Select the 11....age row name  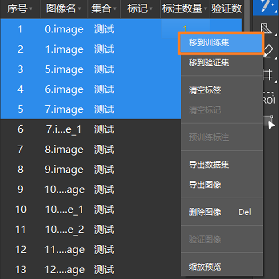65,250
